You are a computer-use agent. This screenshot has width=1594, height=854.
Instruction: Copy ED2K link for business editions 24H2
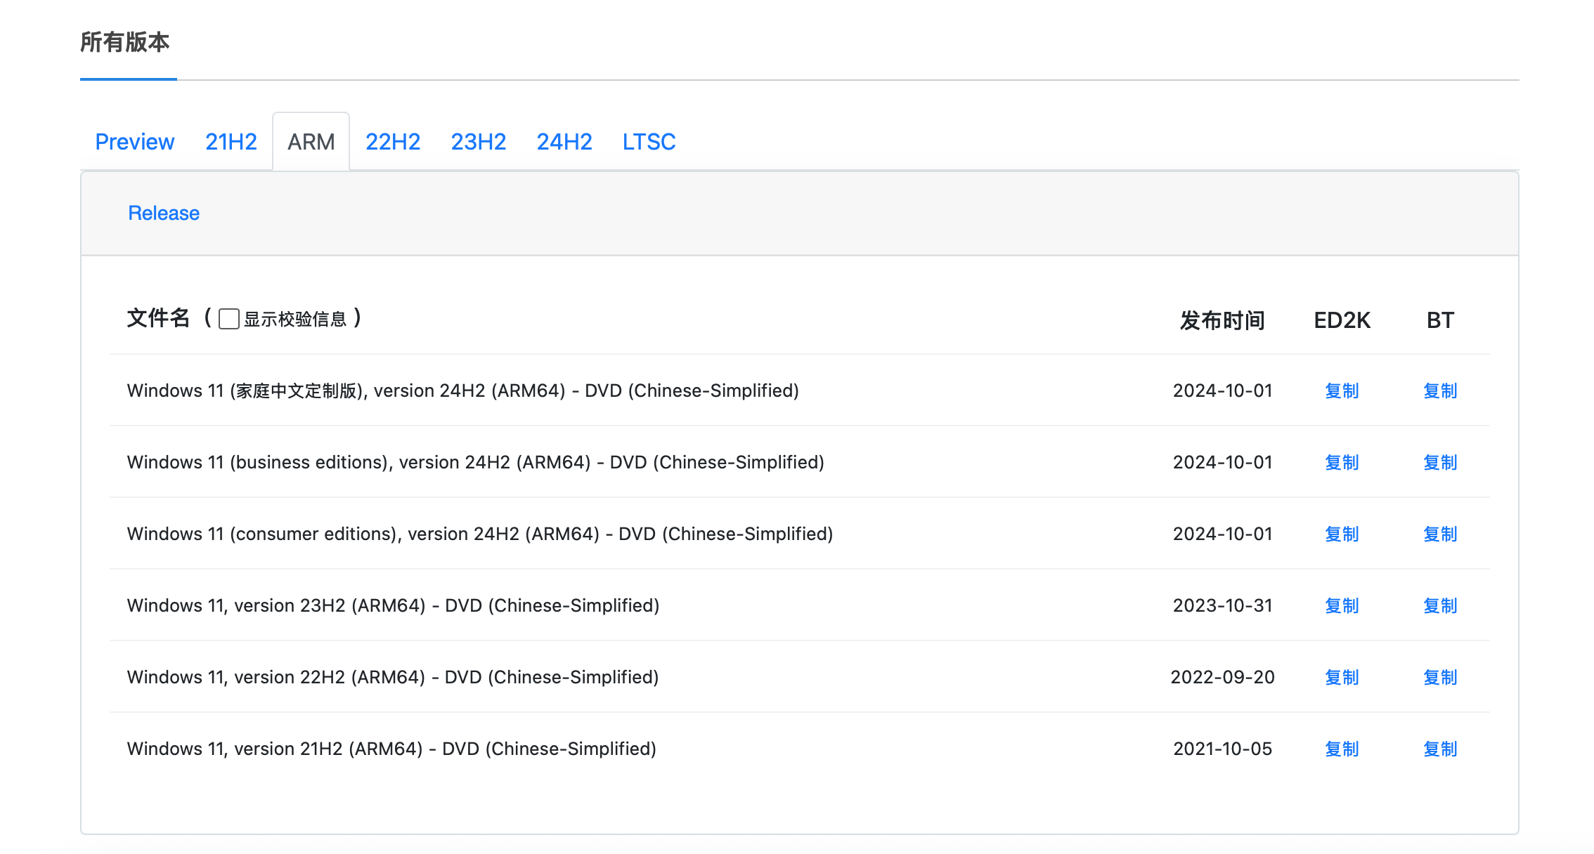click(x=1342, y=462)
